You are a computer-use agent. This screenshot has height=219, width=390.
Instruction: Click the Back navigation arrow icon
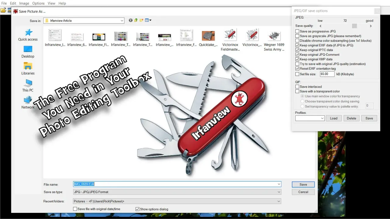131,20
